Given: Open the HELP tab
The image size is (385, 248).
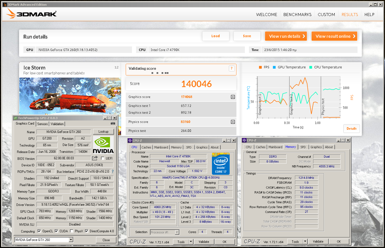Looking at the screenshot, I should coord(369,15).
